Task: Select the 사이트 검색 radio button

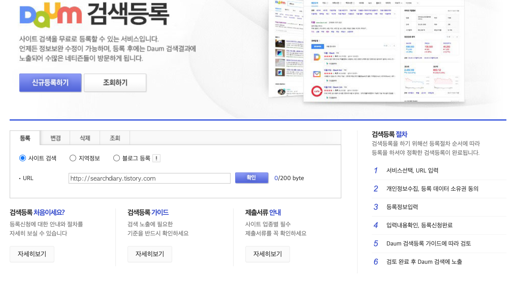Action: [23, 158]
